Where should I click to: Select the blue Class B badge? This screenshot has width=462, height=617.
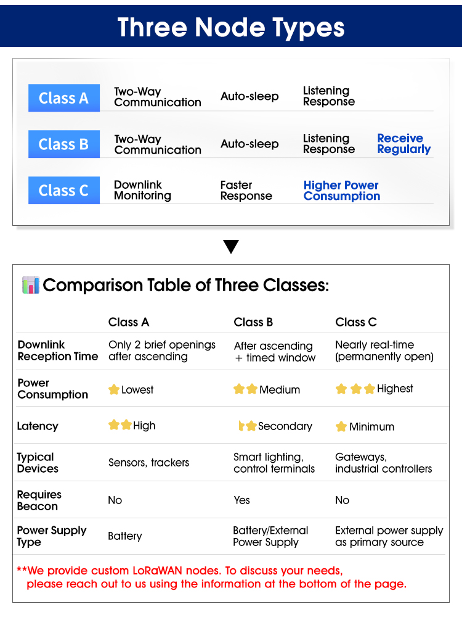(64, 144)
